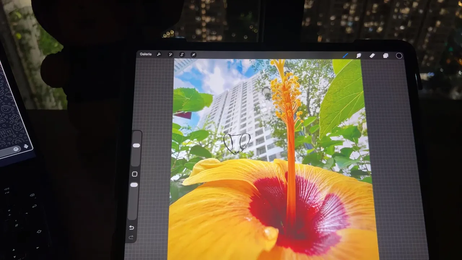Open the Adjustments magic wand menu
Screen dimensions: 462x260
[171, 55]
